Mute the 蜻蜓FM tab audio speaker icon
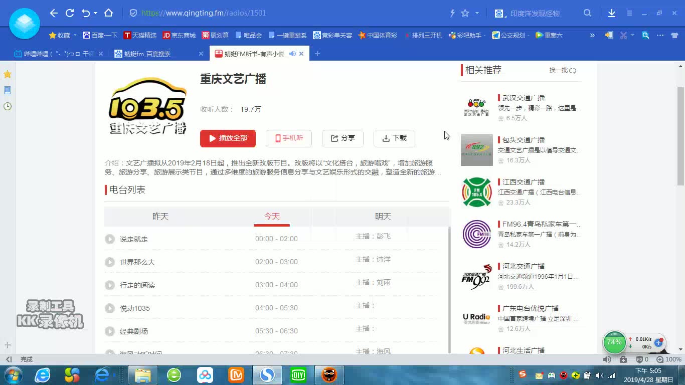685x385 pixels. tap(292, 54)
